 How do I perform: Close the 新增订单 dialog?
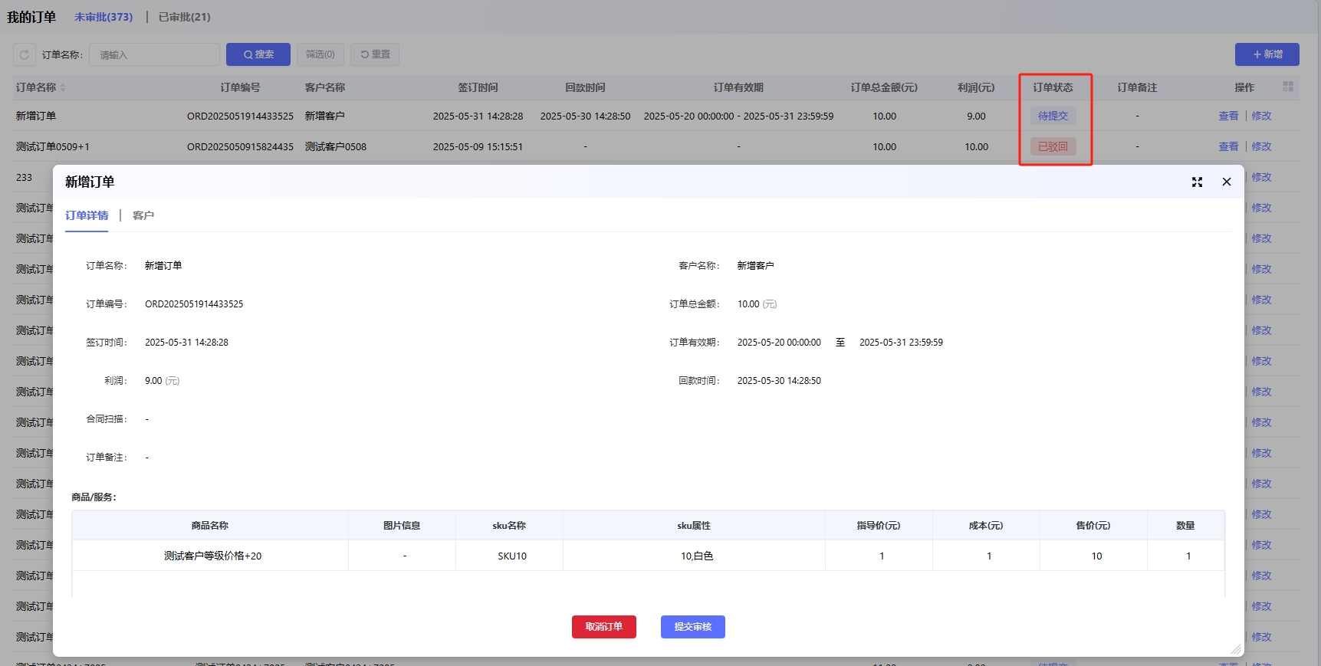click(x=1227, y=182)
